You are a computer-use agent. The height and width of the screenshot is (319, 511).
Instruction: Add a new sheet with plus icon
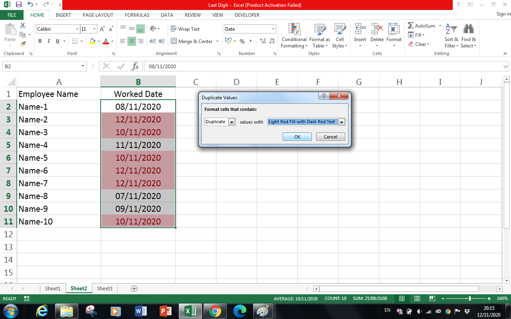(134, 288)
